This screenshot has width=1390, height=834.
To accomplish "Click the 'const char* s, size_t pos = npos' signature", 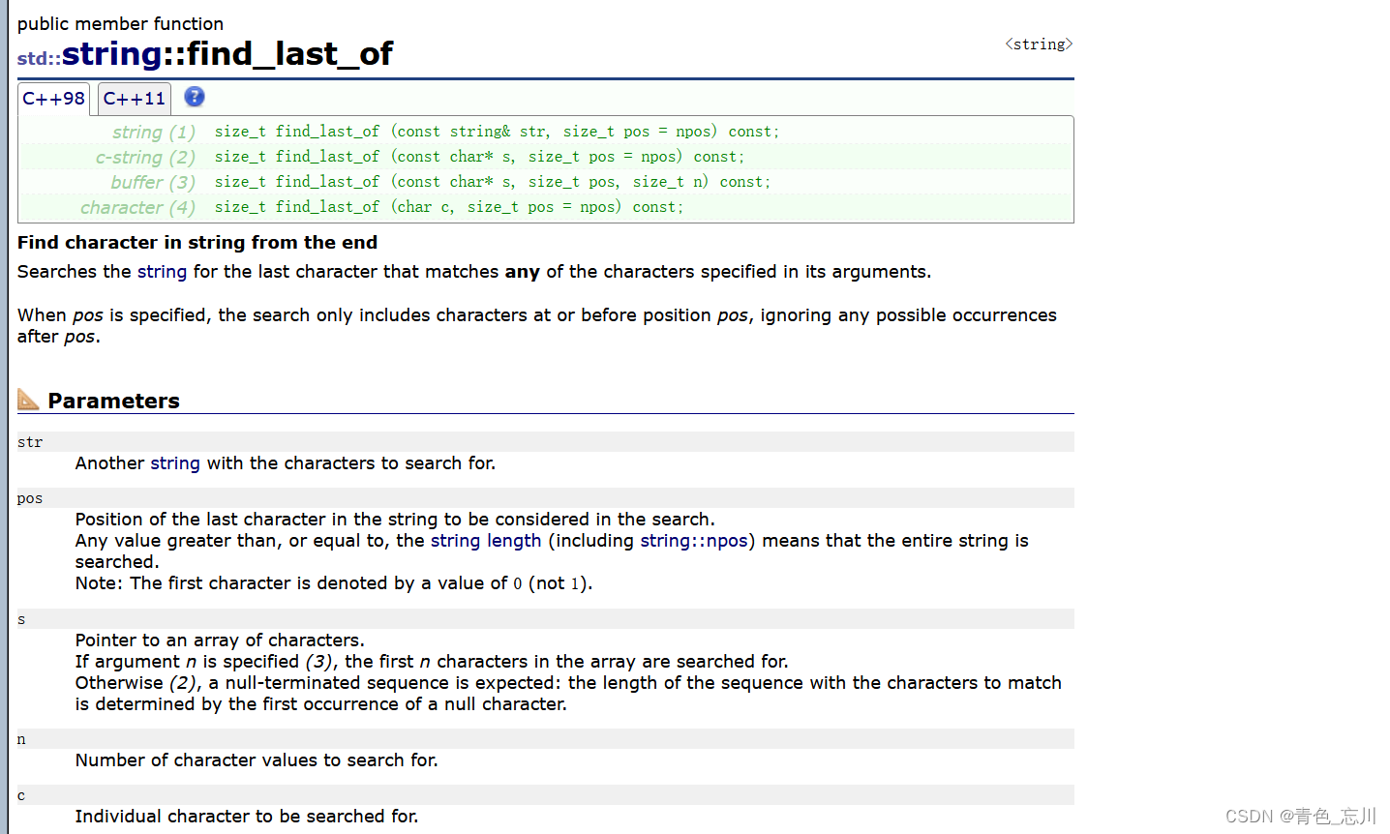I will coord(480,157).
